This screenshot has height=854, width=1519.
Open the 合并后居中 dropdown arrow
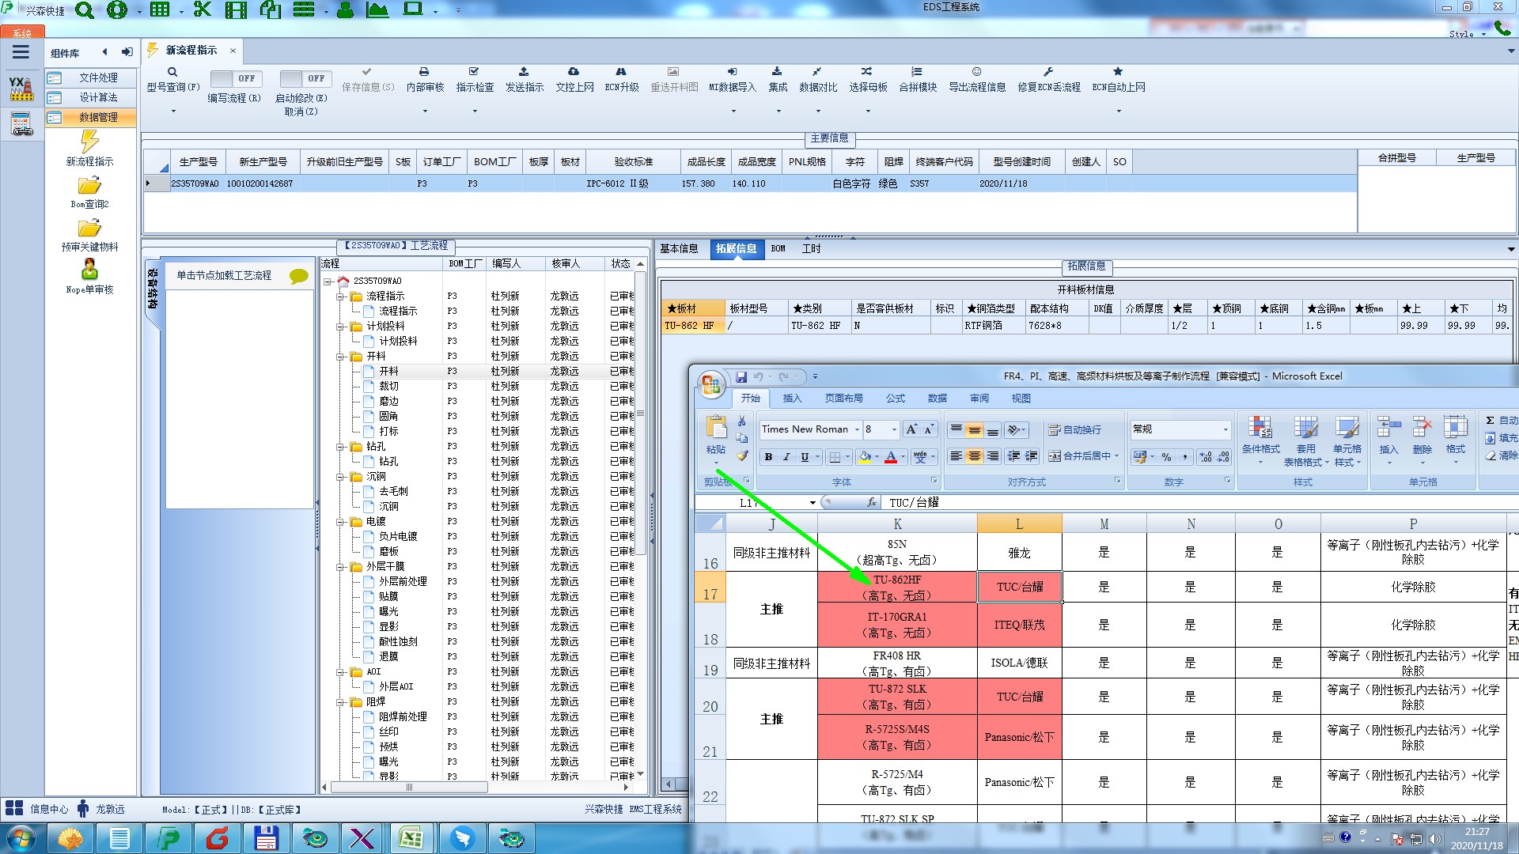1116,456
